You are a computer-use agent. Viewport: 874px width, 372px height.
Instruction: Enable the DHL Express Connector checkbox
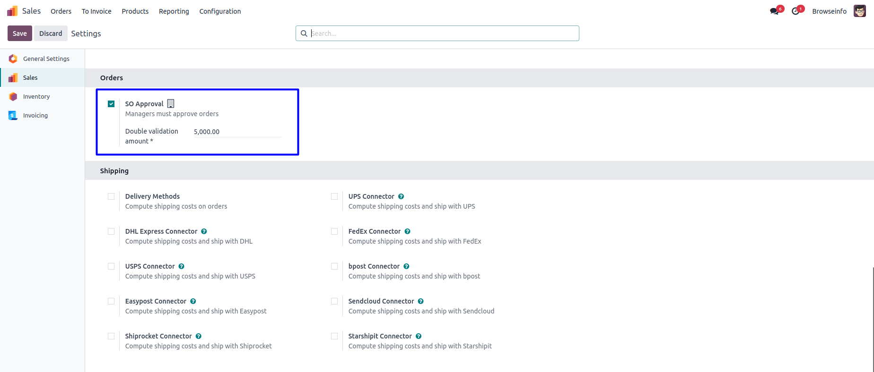(111, 231)
